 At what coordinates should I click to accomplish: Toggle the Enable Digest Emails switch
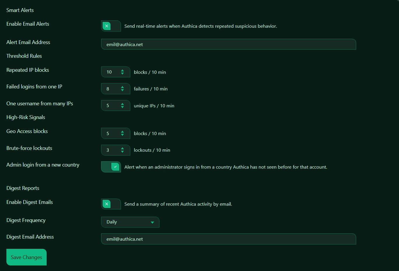111,204
